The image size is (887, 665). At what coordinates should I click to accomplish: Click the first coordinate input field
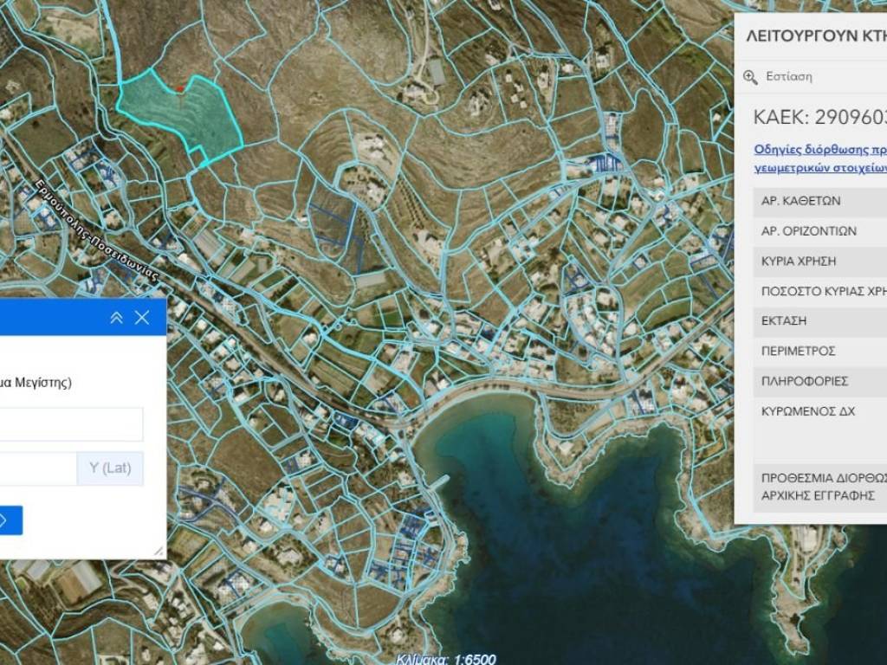(71, 424)
